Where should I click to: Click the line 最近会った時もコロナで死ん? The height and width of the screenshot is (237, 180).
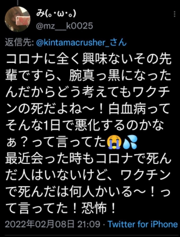click(x=88, y=159)
